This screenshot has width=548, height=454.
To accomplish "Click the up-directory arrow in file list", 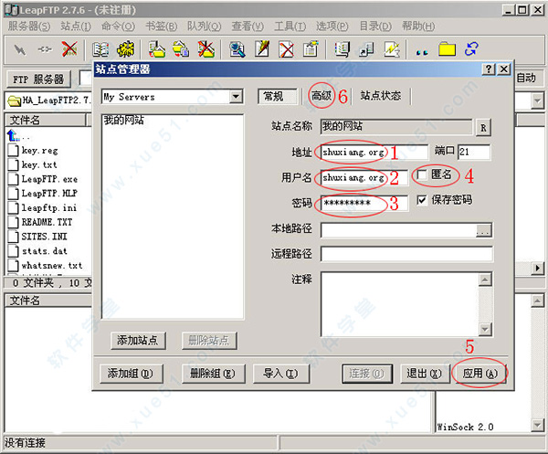I will tap(13, 135).
